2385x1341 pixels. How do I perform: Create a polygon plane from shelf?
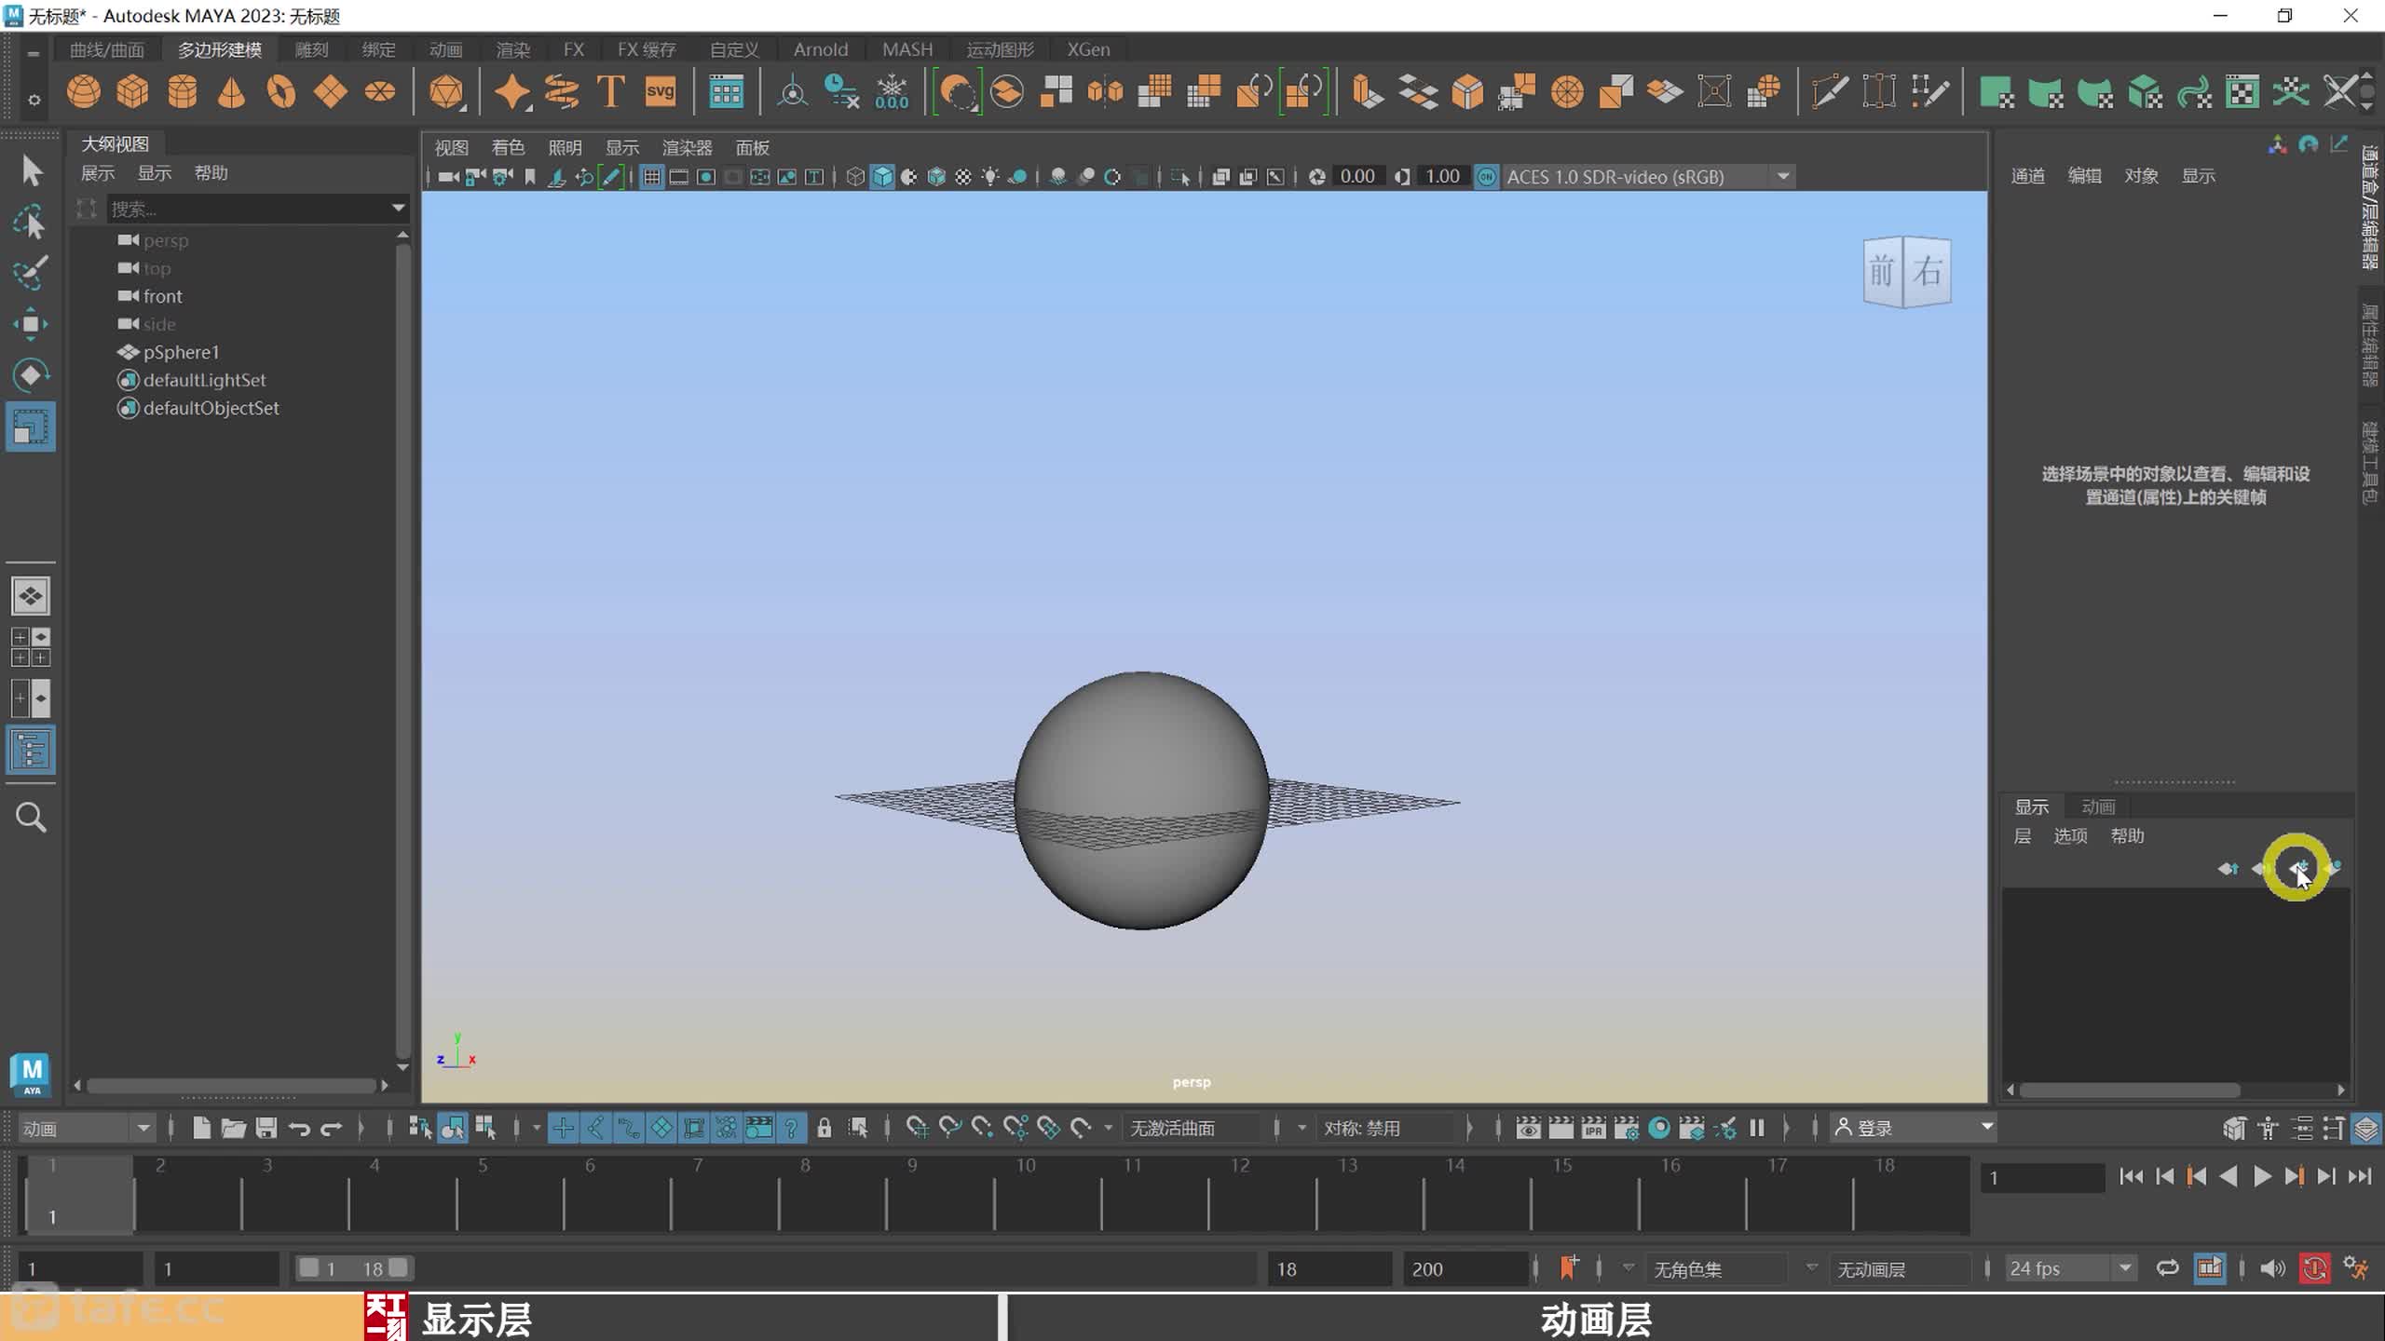point(330,92)
